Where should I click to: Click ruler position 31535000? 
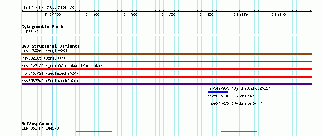tap(281, 14)
